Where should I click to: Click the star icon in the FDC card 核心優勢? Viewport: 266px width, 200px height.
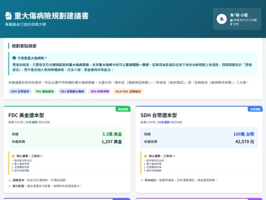pyautogui.click(x=13, y=156)
